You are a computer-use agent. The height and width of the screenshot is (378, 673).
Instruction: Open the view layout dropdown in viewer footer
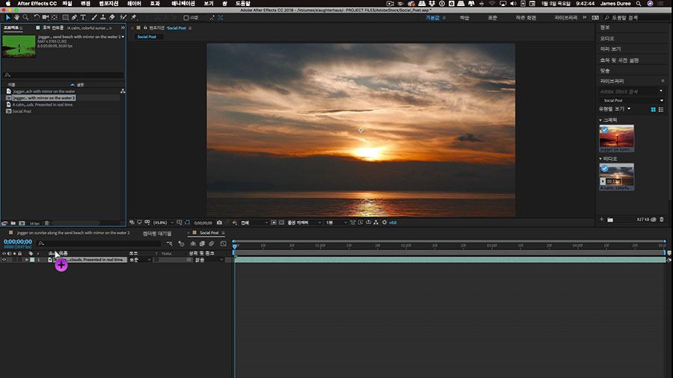click(336, 223)
